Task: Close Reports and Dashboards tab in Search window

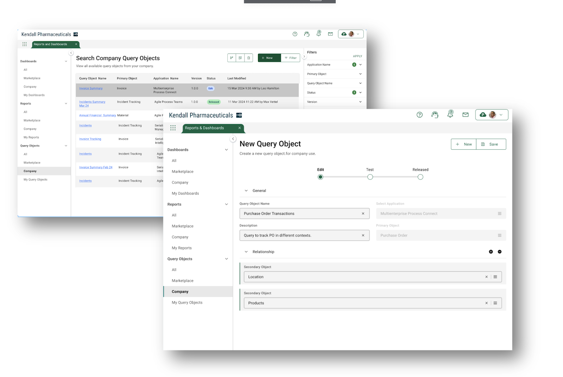Action: (76, 44)
